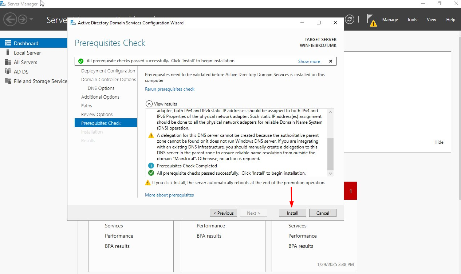Click the Local Server sidebar icon
This screenshot has height=274, width=461.
point(8,53)
